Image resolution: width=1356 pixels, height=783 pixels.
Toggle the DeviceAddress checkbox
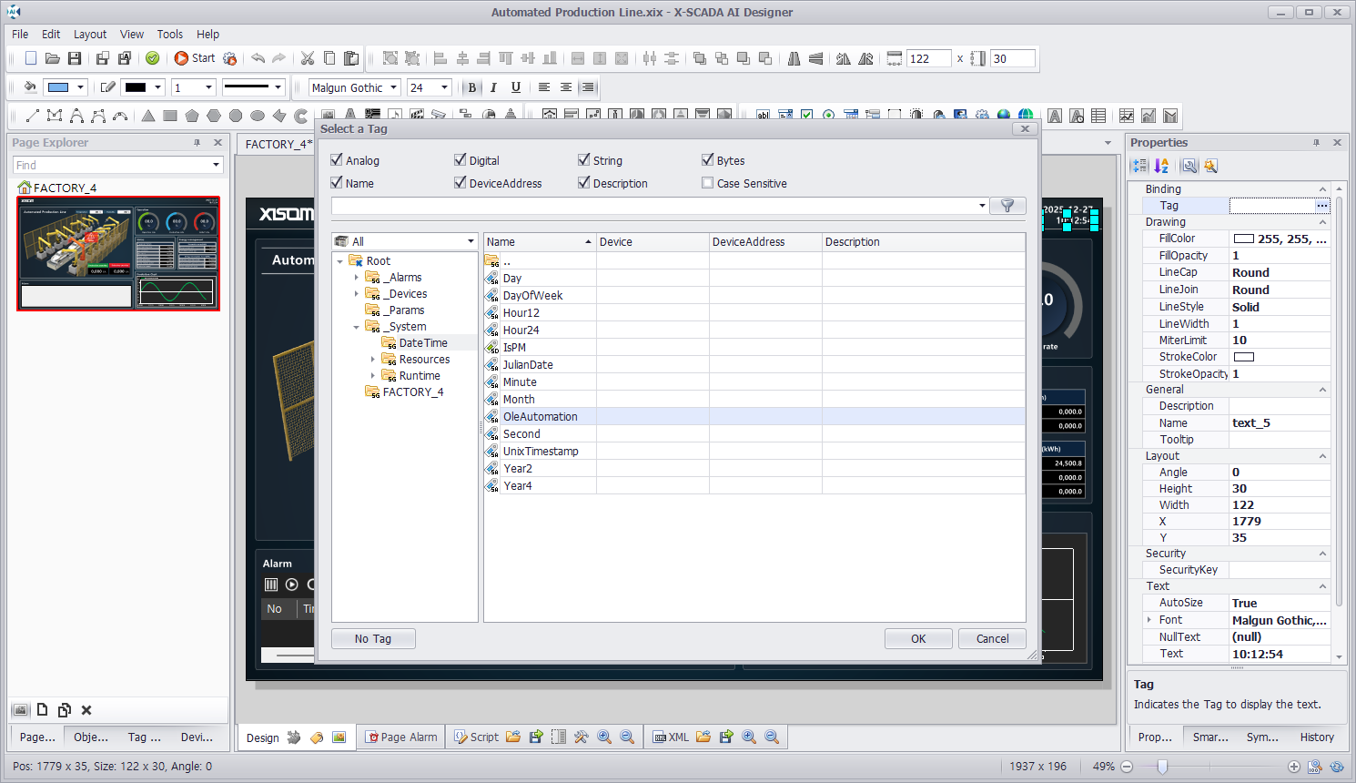pyautogui.click(x=460, y=183)
